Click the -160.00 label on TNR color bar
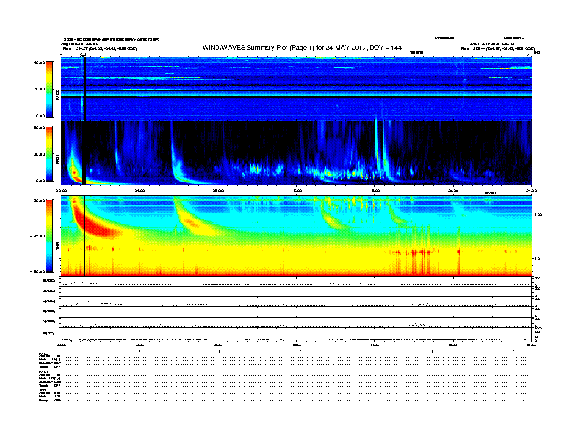This screenshot has height=443, width=573. click(x=38, y=271)
